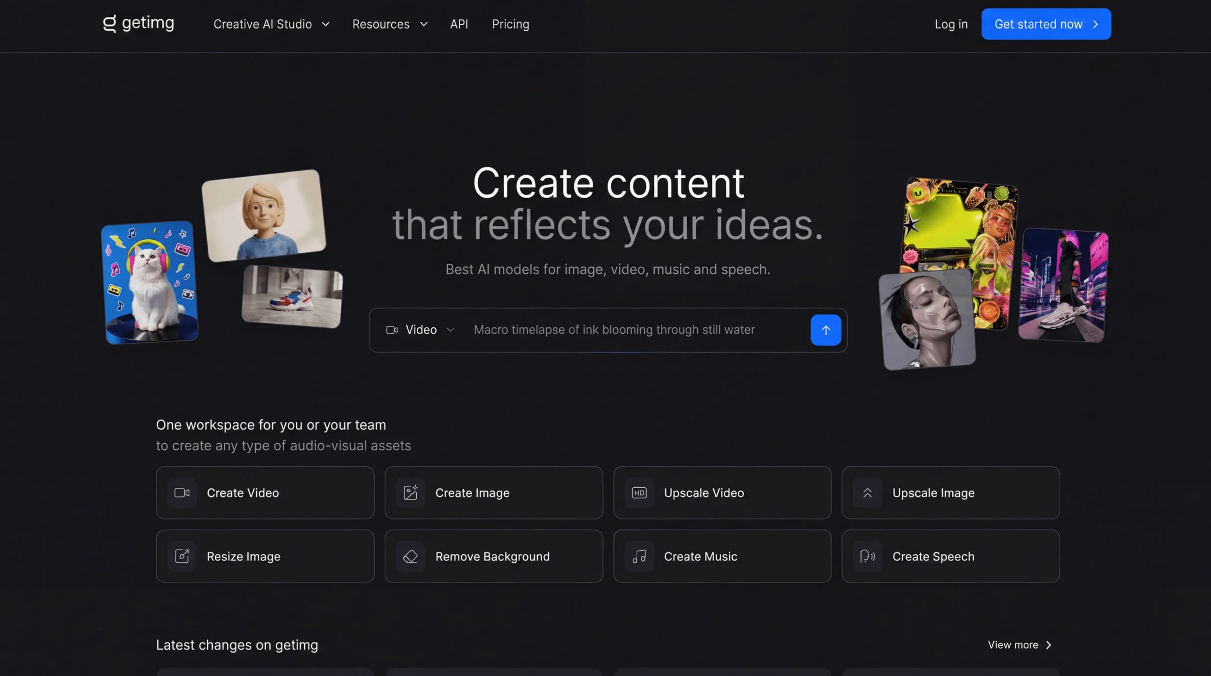Click the 3D cartoon blonde character thumbnail
The height and width of the screenshot is (676, 1211).
pos(264,215)
